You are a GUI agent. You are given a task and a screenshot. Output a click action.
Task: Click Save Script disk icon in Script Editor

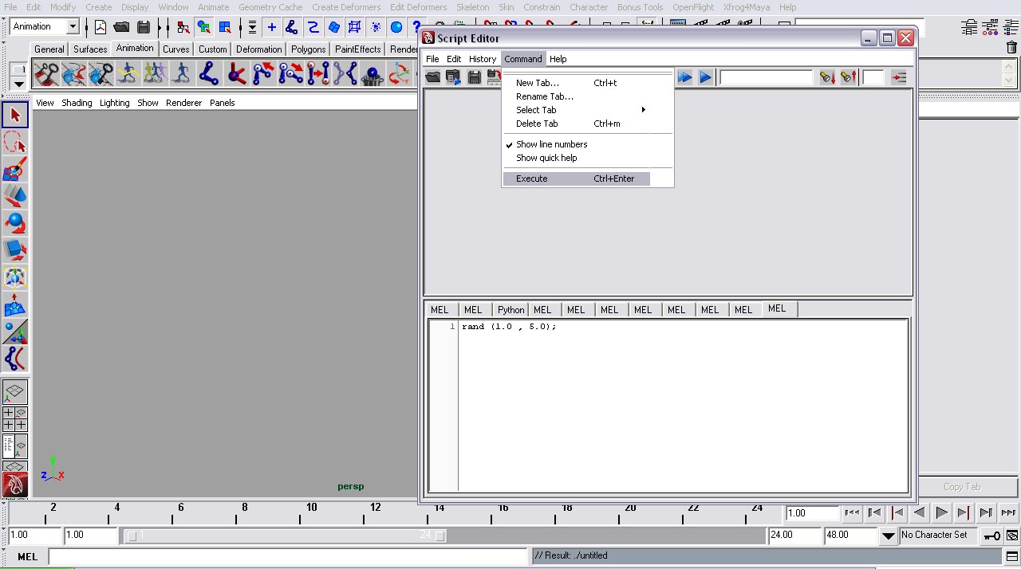point(474,77)
